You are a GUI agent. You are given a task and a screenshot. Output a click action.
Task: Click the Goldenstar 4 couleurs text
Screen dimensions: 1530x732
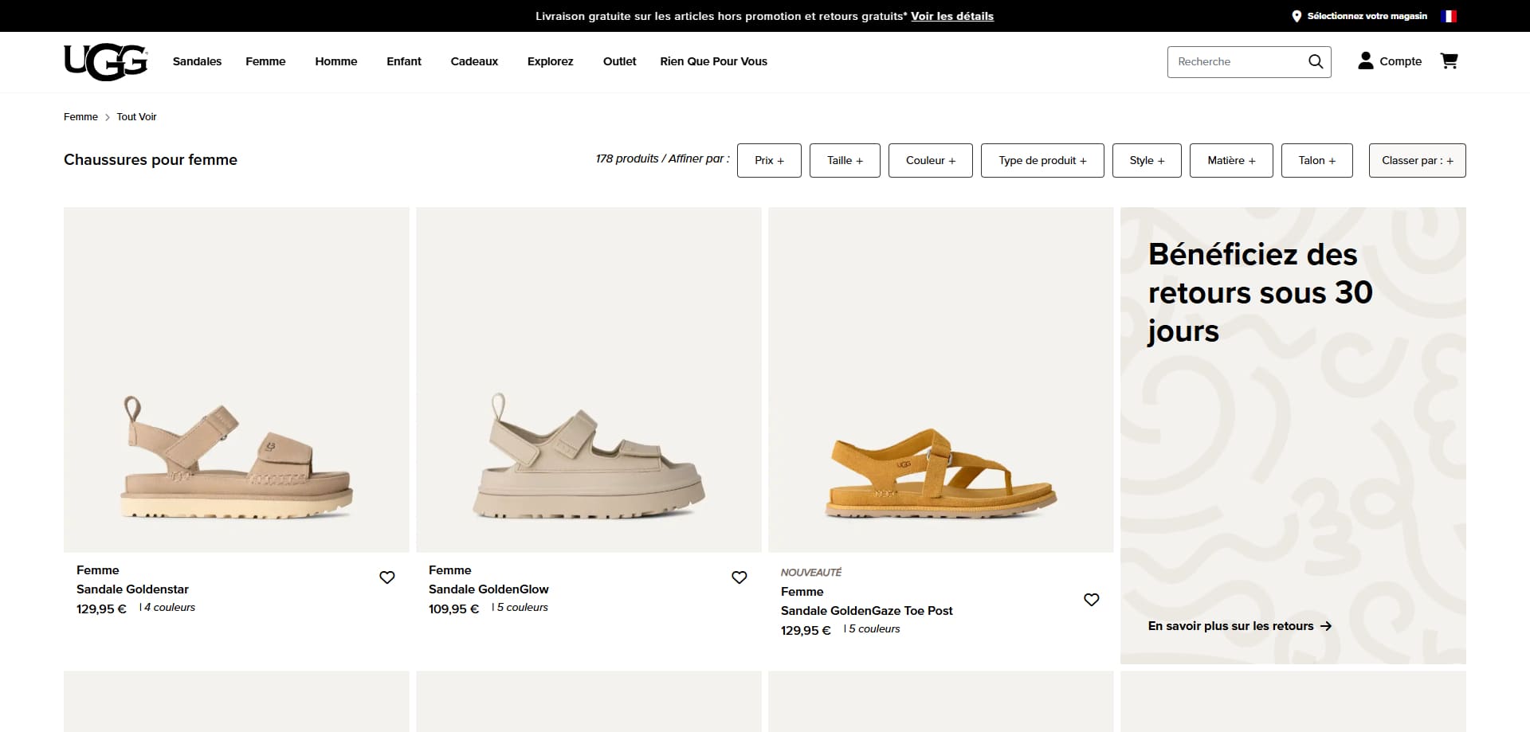tap(169, 607)
